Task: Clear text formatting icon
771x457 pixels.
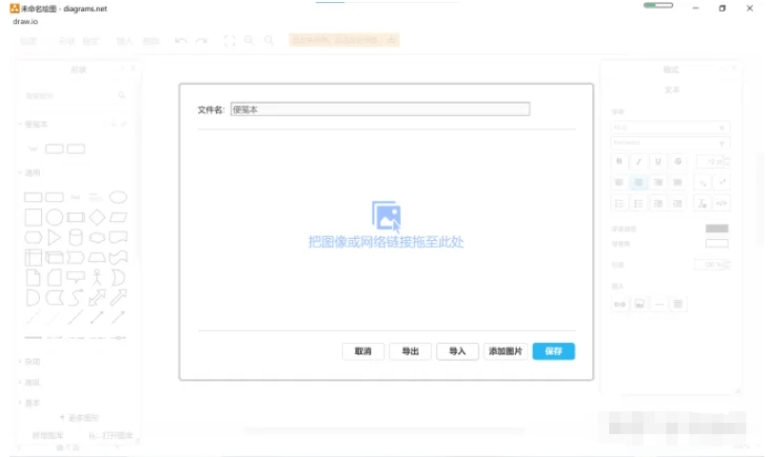Action: tap(702, 203)
